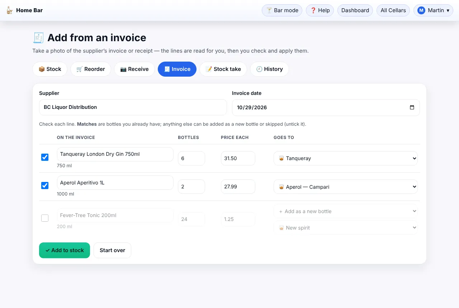Viewport: 459px width, 308px height.
Task: Switch to the Stock take tab
Action: click(x=223, y=69)
